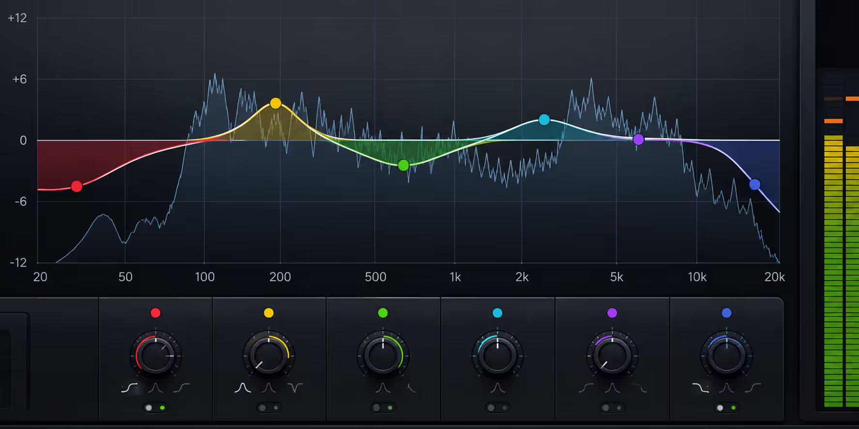Click the red band gain knob
Viewport: 859px width, 429px height.
tap(155, 356)
